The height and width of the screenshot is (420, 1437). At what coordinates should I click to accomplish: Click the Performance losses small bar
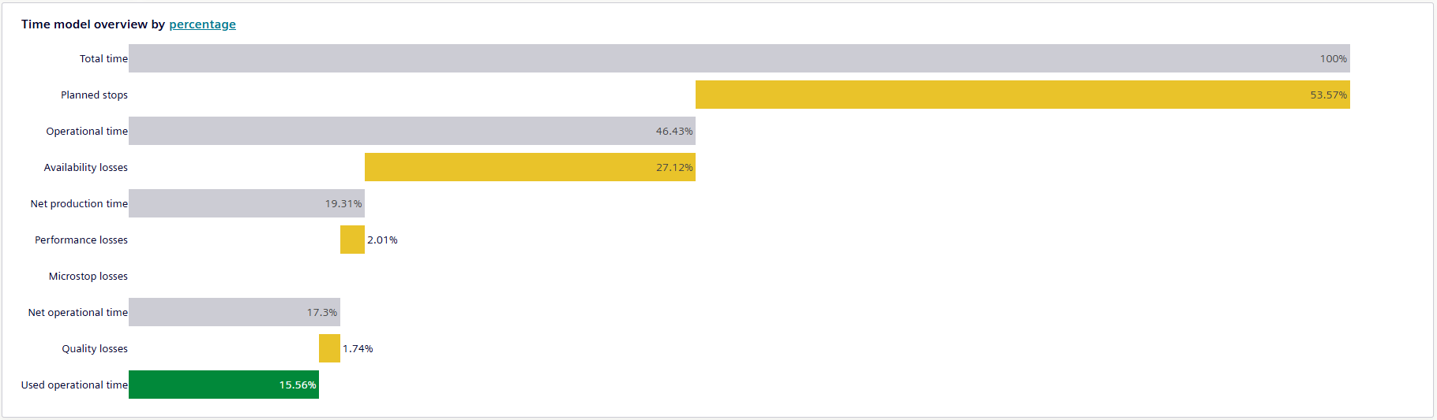tap(352, 240)
